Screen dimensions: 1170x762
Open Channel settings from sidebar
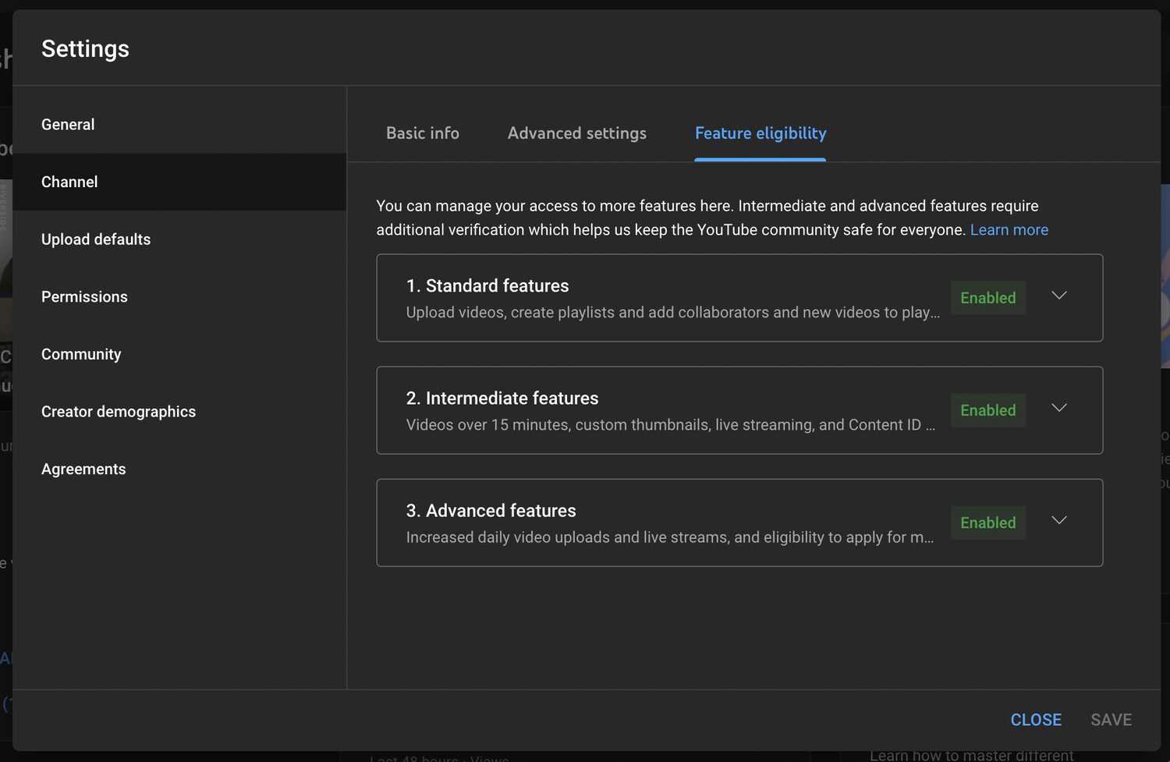coord(69,182)
